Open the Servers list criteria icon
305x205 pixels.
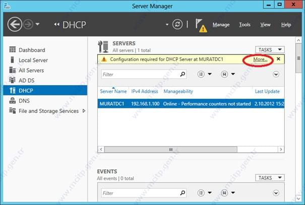pyautogui.click(x=201, y=74)
